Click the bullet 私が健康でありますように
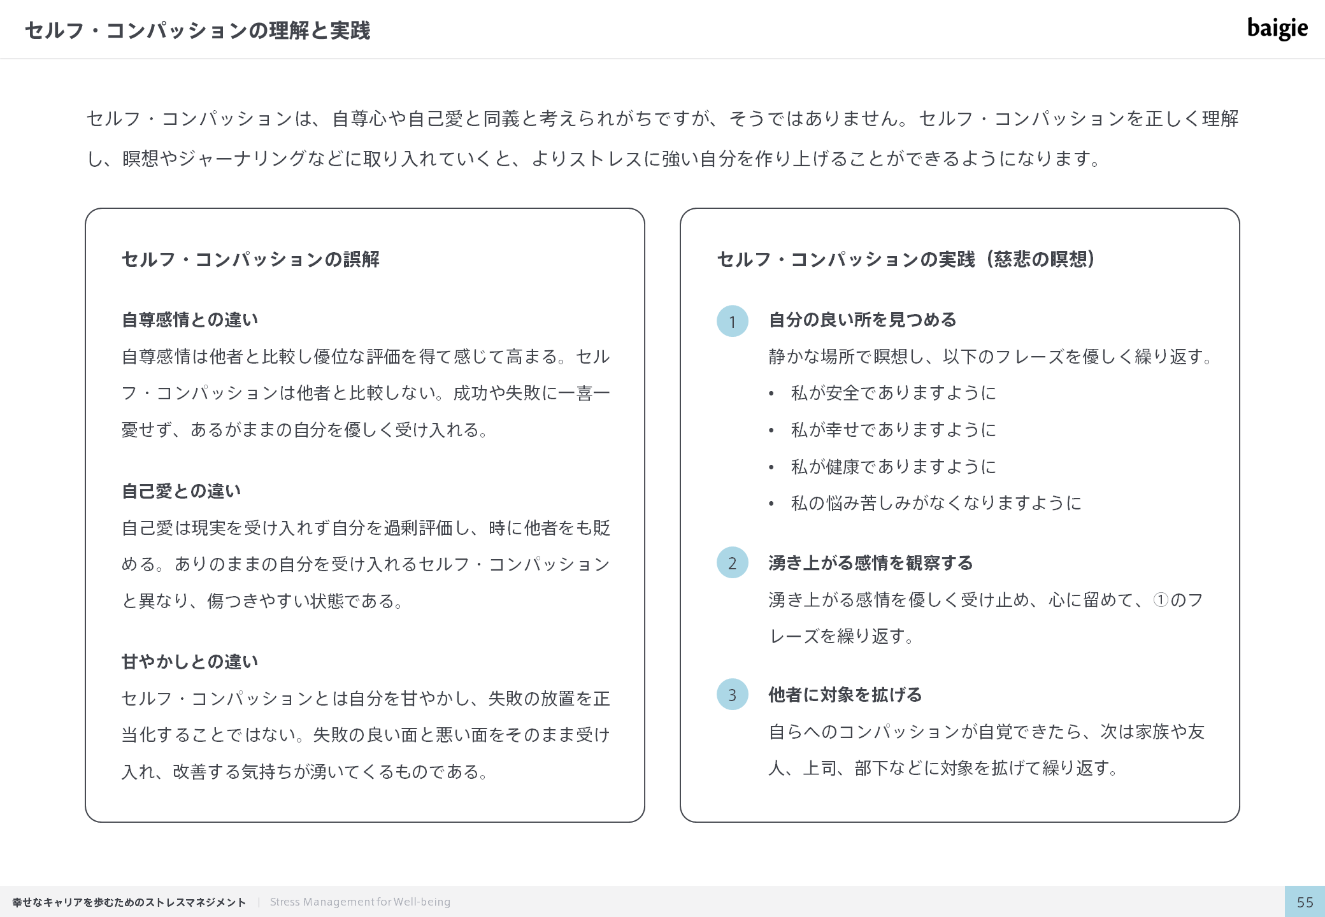1325x917 pixels. pyautogui.click(x=893, y=467)
